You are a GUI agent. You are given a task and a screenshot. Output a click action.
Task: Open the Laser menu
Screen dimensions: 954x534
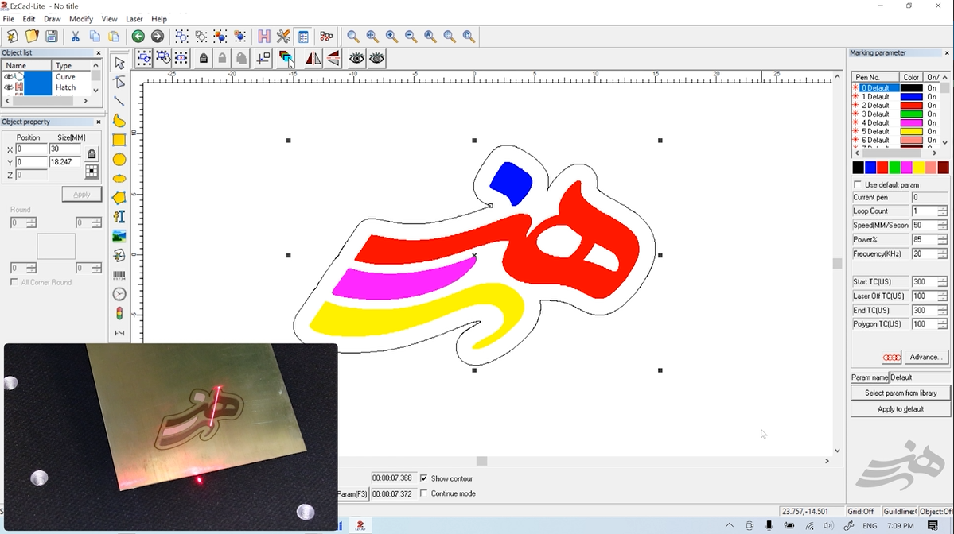coord(134,19)
